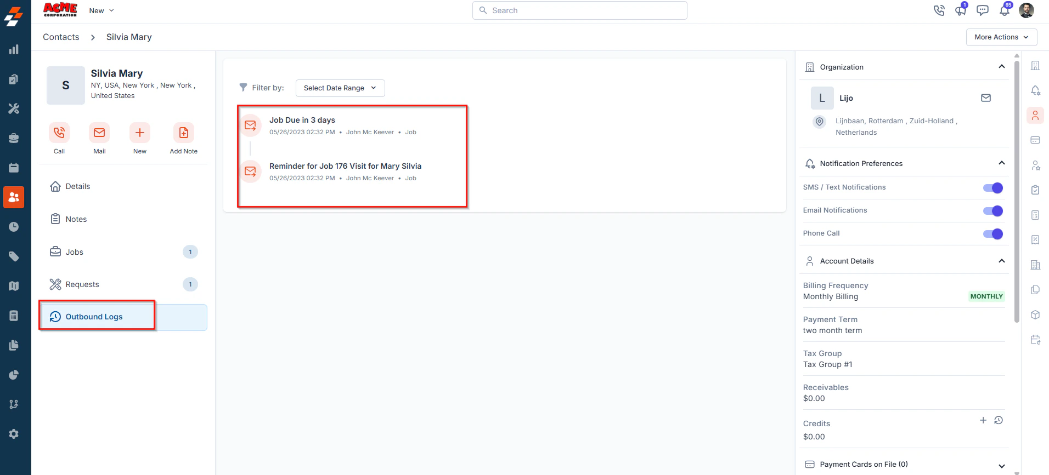Open the Notes tab
The height and width of the screenshot is (475, 1049).
[x=123, y=219]
